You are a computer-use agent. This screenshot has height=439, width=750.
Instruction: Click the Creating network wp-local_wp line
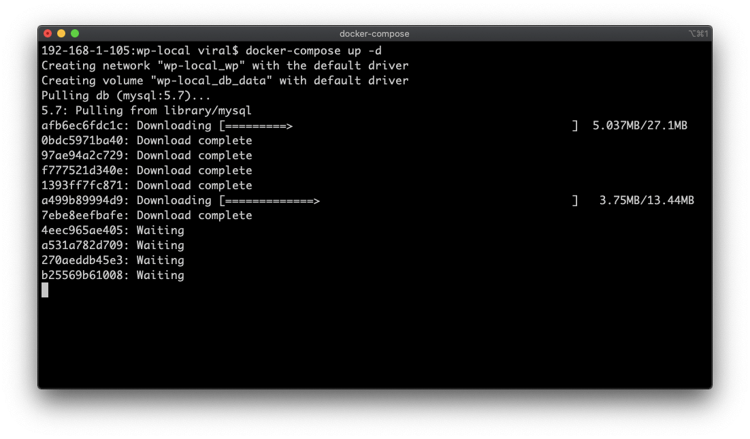coord(225,65)
